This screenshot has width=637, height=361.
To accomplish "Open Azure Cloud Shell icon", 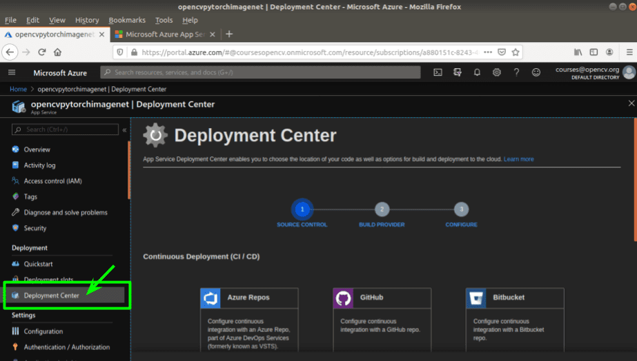I will 438,72.
